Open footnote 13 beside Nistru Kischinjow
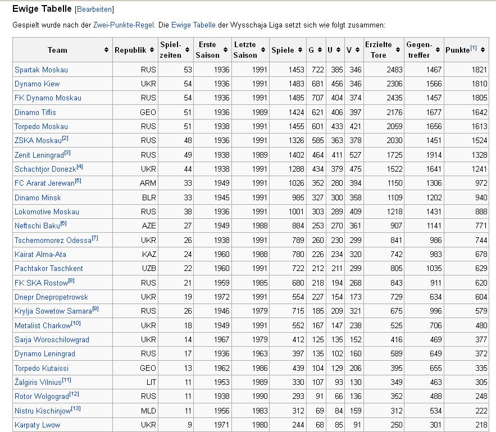The width and height of the screenshot is (496, 432). [76, 408]
